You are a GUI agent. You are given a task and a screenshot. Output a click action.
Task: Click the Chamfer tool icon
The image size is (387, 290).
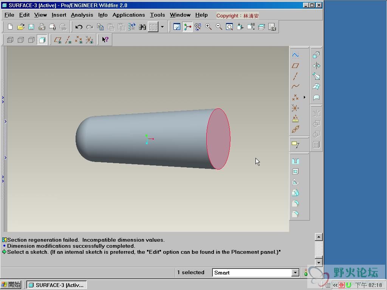(x=296, y=214)
